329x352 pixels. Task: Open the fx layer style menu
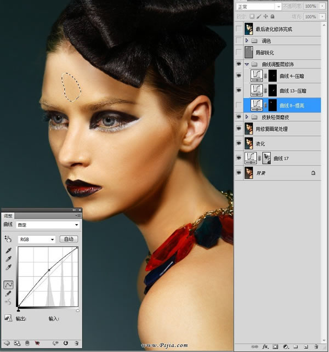265,347
